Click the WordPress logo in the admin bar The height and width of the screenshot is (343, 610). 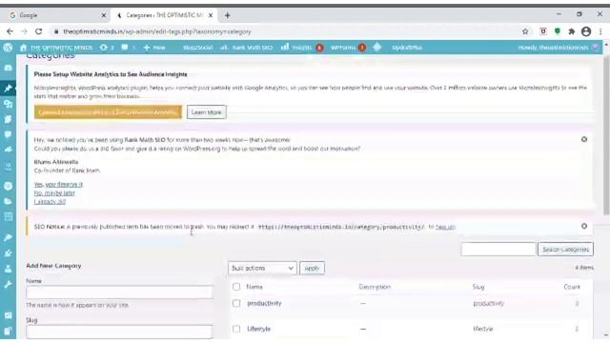[x=8, y=48]
